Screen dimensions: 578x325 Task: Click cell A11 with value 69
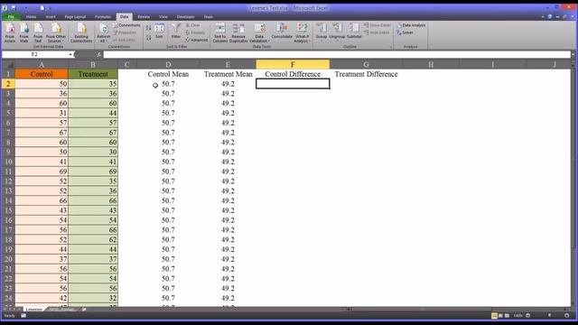click(42, 172)
